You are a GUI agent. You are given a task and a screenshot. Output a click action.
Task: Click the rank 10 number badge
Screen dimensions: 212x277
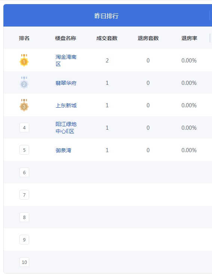click(x=24, y=262)
